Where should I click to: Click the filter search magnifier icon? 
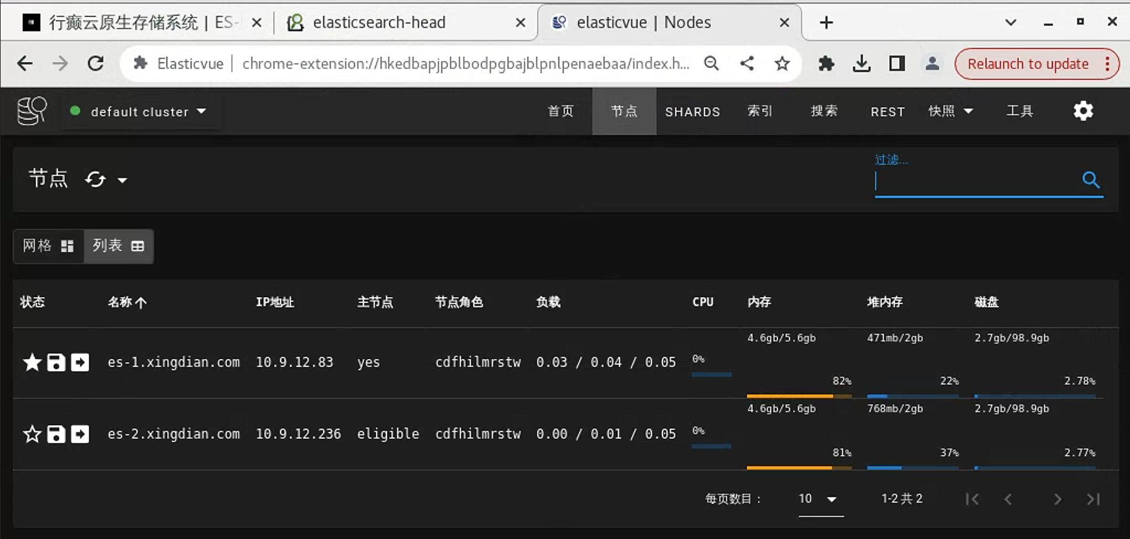(1091, 180)
